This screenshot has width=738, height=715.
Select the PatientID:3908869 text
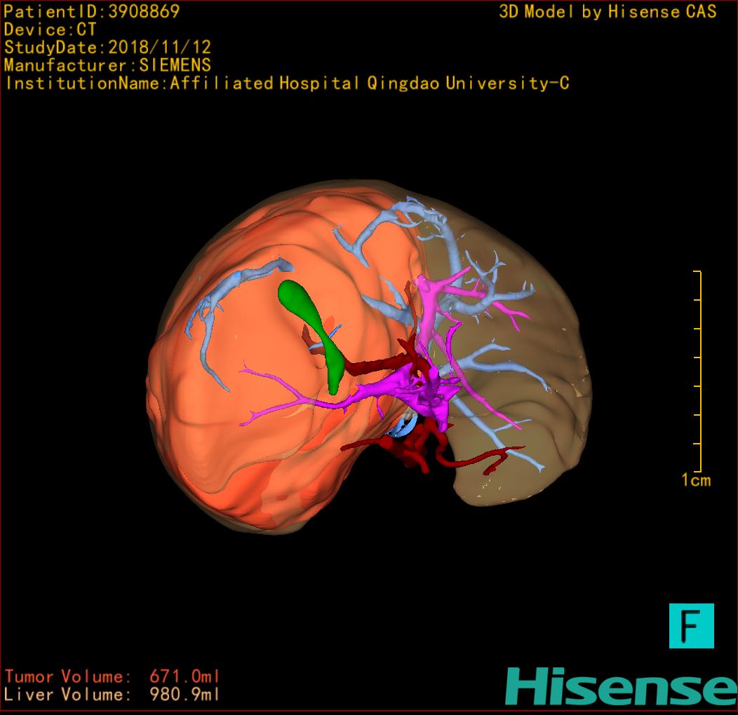[x=92, y=12]
